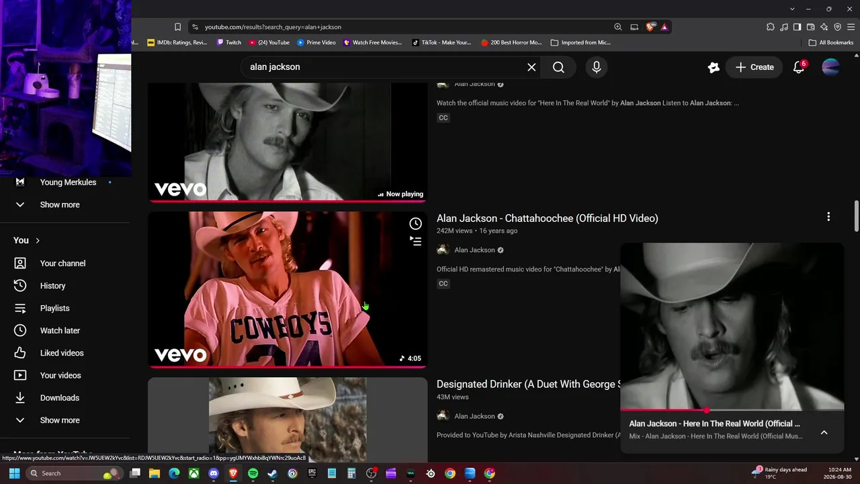Open the Chattahoochee video thumbnail
The image size is (860, 484).
click(x=288, y=290)
